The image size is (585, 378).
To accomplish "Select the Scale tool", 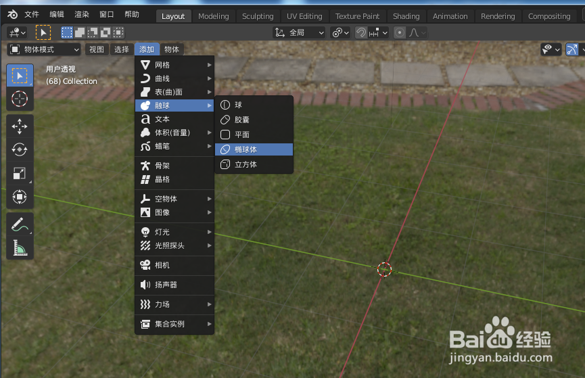I will point(20,173).
